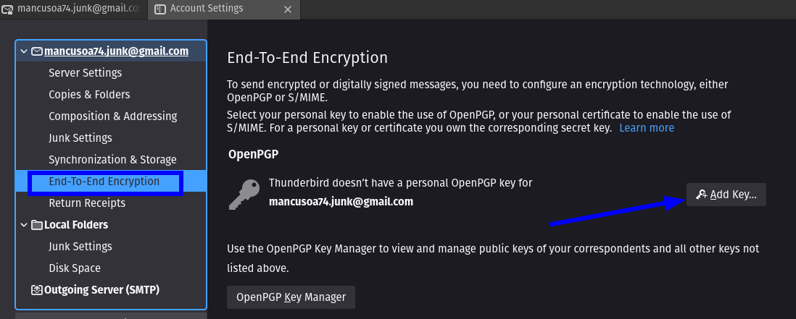The image size is (796, 319).
Task: Click the Account Settings tab icon
Action: coord(160,9)
